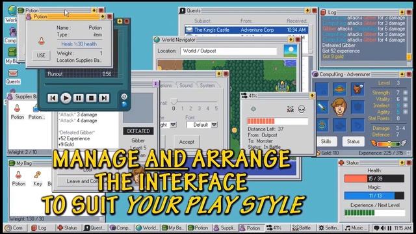
Task: Click the skull icon in travel window
Action: pos(302,109)
